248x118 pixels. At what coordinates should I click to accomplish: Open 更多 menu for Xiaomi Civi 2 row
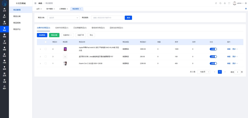click(235, 63)
